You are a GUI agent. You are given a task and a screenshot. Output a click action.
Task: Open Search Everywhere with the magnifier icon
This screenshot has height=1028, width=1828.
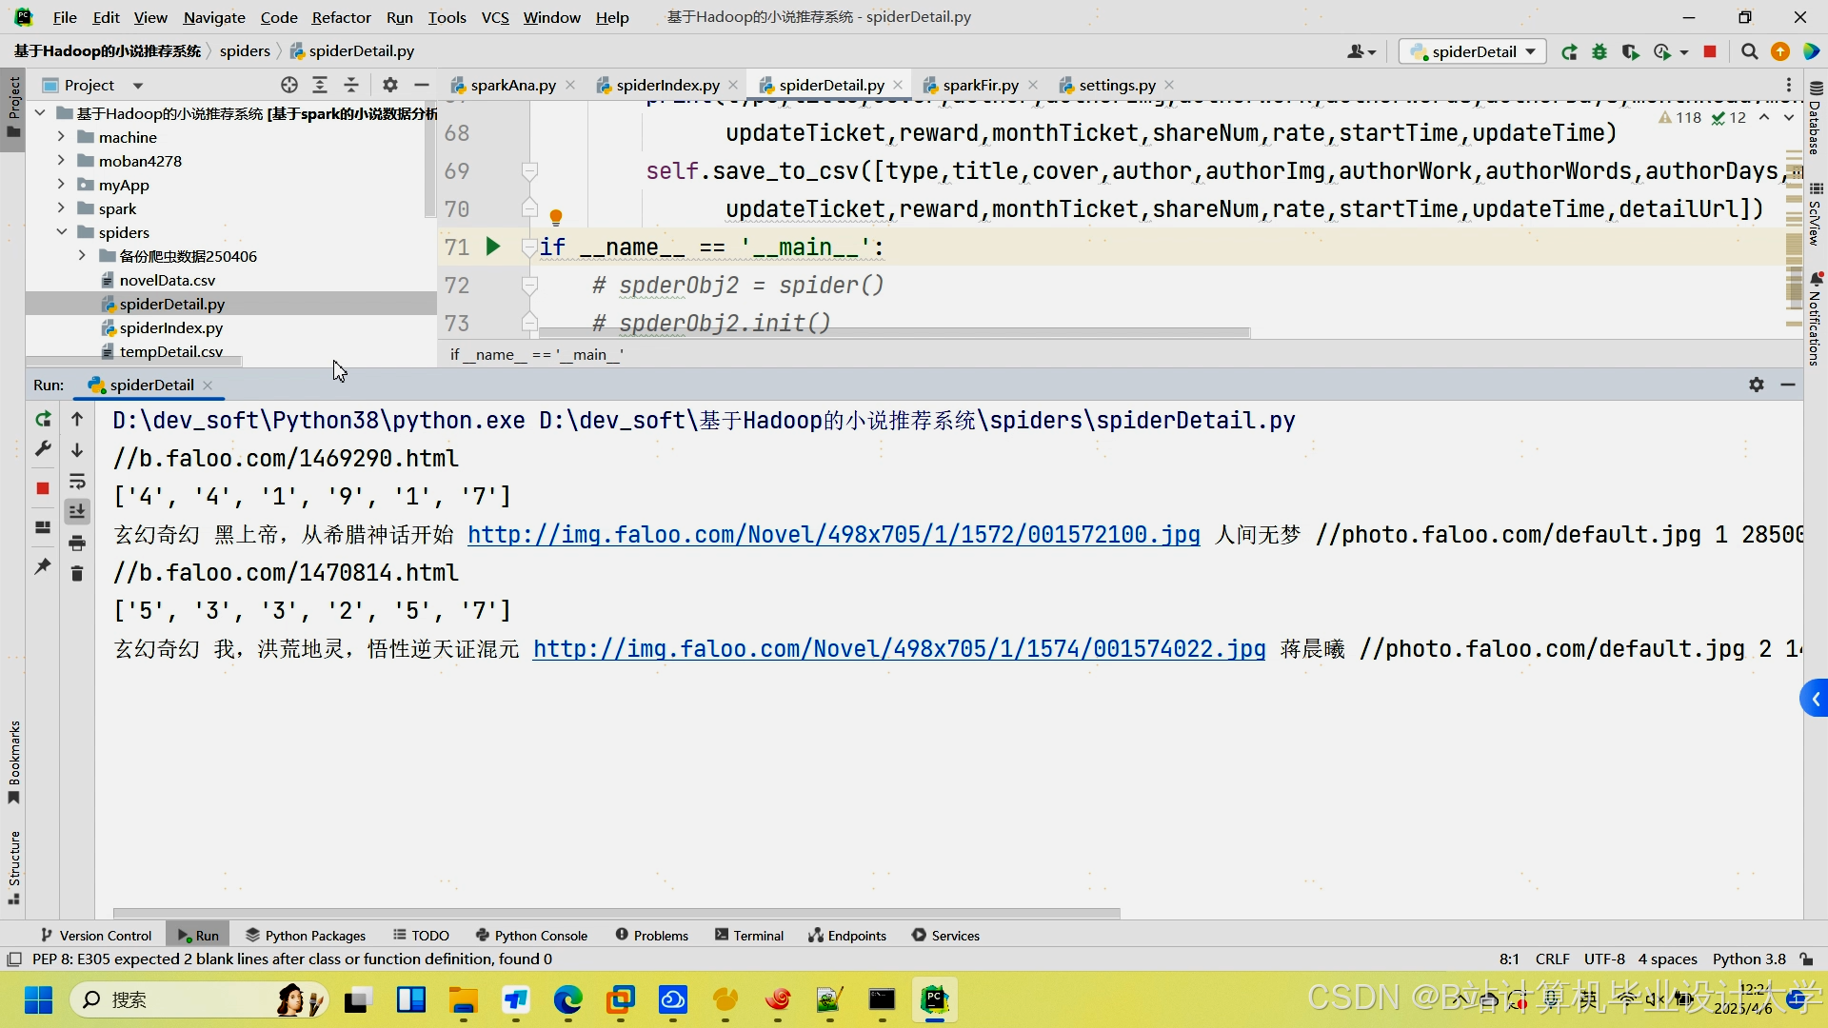click(1749, 52)
